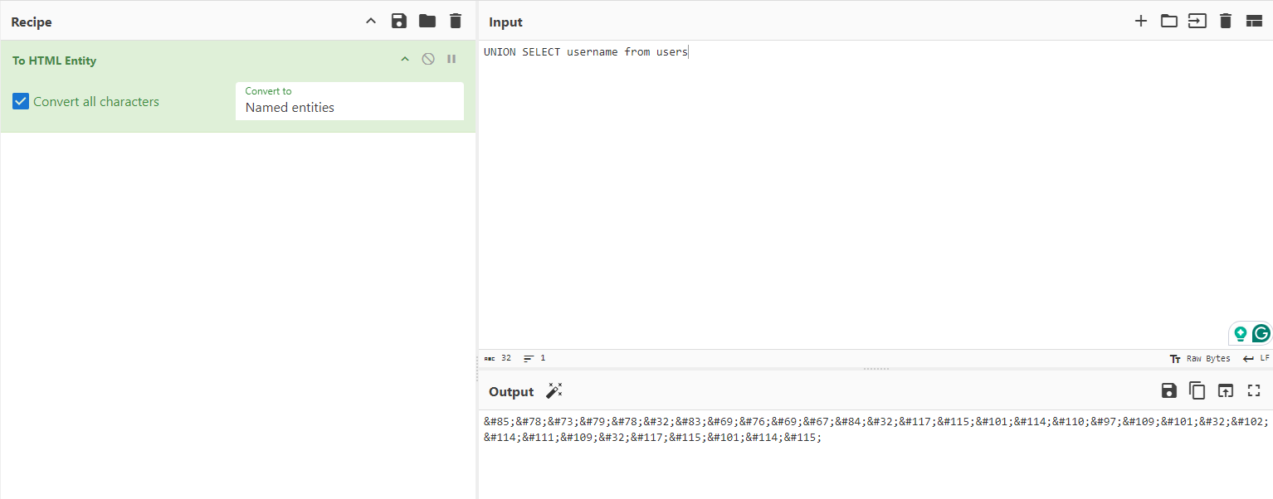Collapse the To HTML Entity operation

405,59
